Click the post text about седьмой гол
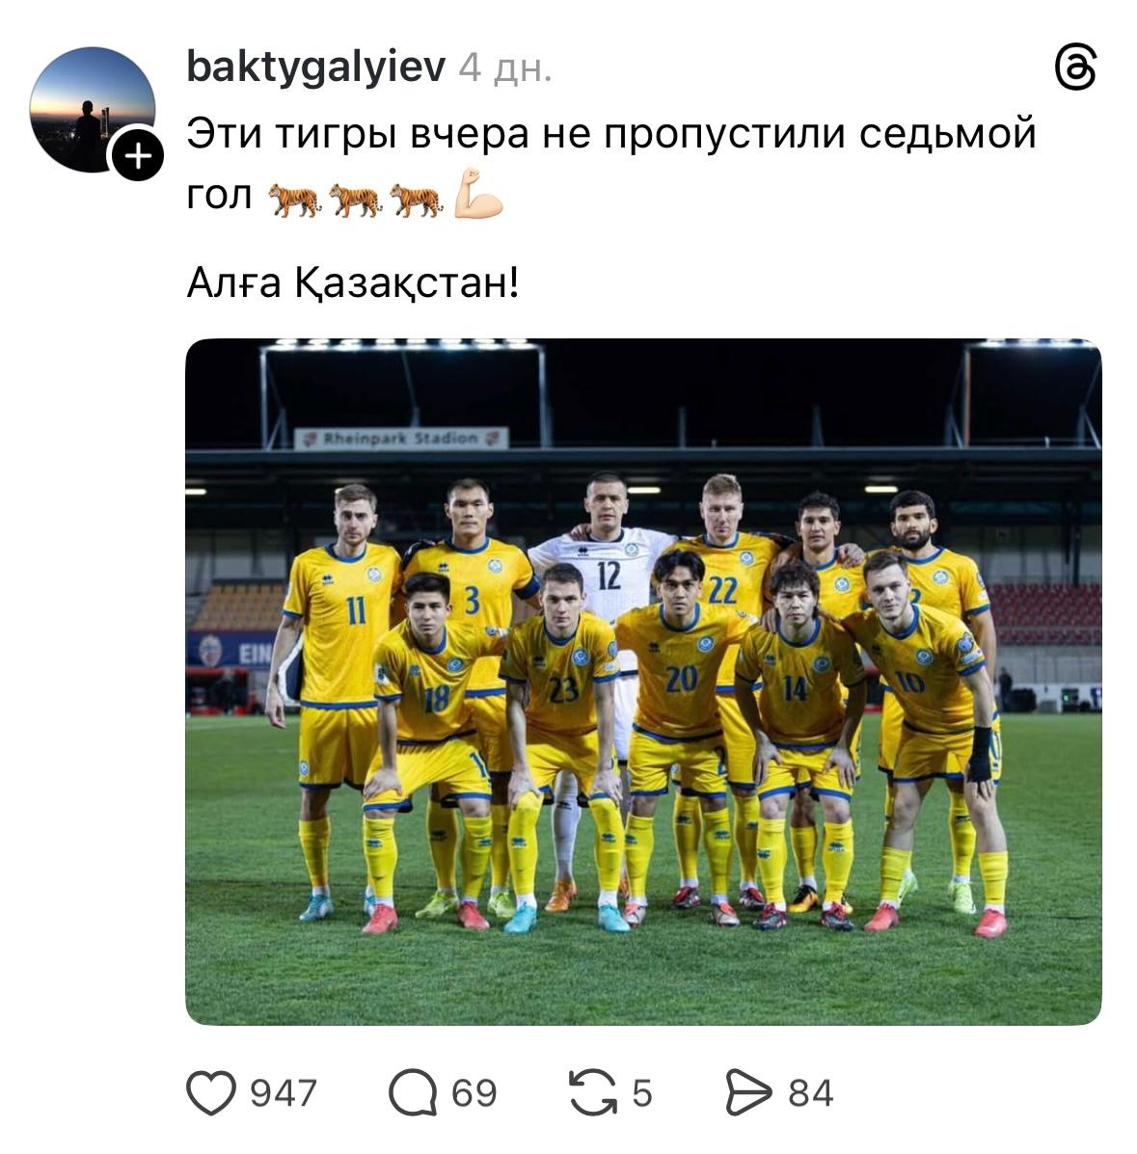 pyautogui.click(x=611, y=163)
